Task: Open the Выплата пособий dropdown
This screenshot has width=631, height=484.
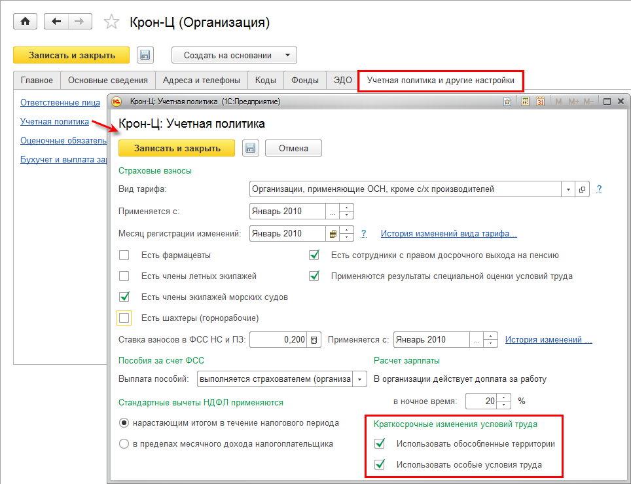Action: (360, 379)
